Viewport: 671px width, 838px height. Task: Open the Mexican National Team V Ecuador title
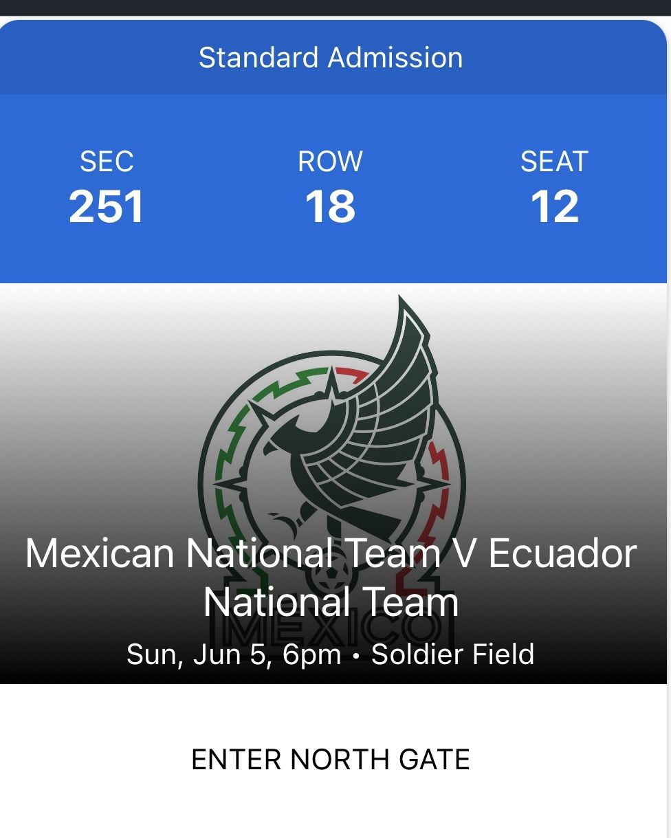click(x=331, y=553)
